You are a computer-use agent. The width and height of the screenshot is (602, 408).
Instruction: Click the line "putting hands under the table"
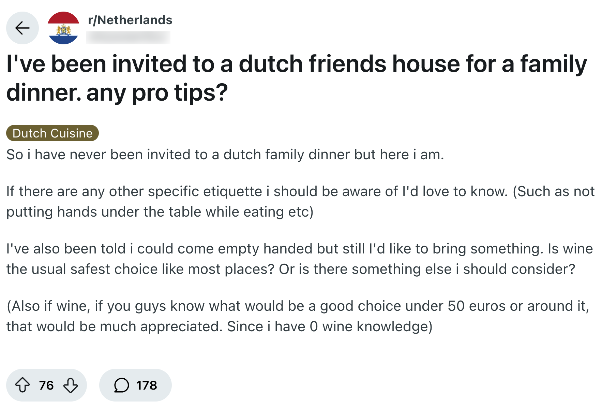160,212
